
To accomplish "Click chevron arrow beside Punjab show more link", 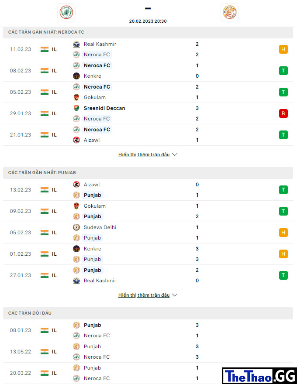I will 175,295.
